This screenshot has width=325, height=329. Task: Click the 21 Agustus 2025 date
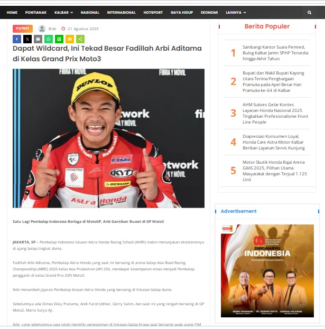click(x=83, y=29)
